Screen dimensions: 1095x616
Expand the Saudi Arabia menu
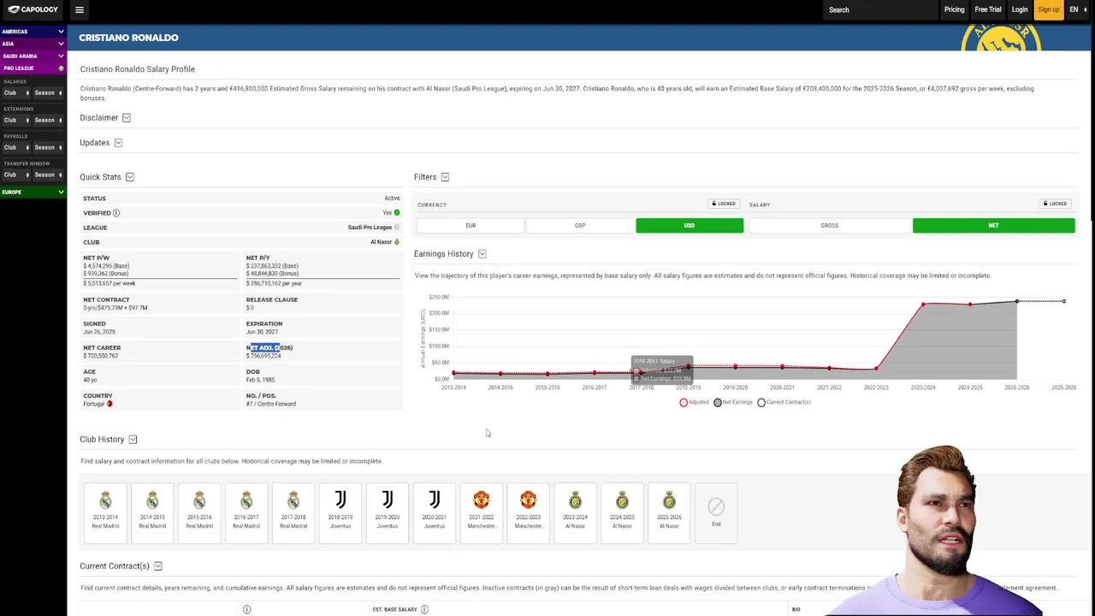pos(33,56)
